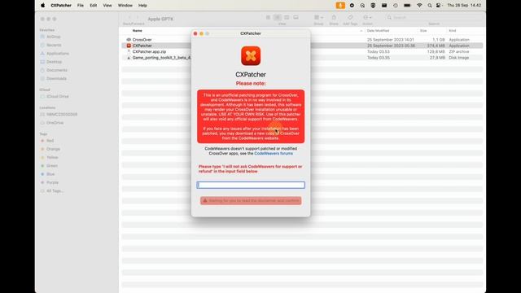521x293 pixels.
Task: Minimize the CXPatcher dialog window
Action: click(x=201, y=33)
